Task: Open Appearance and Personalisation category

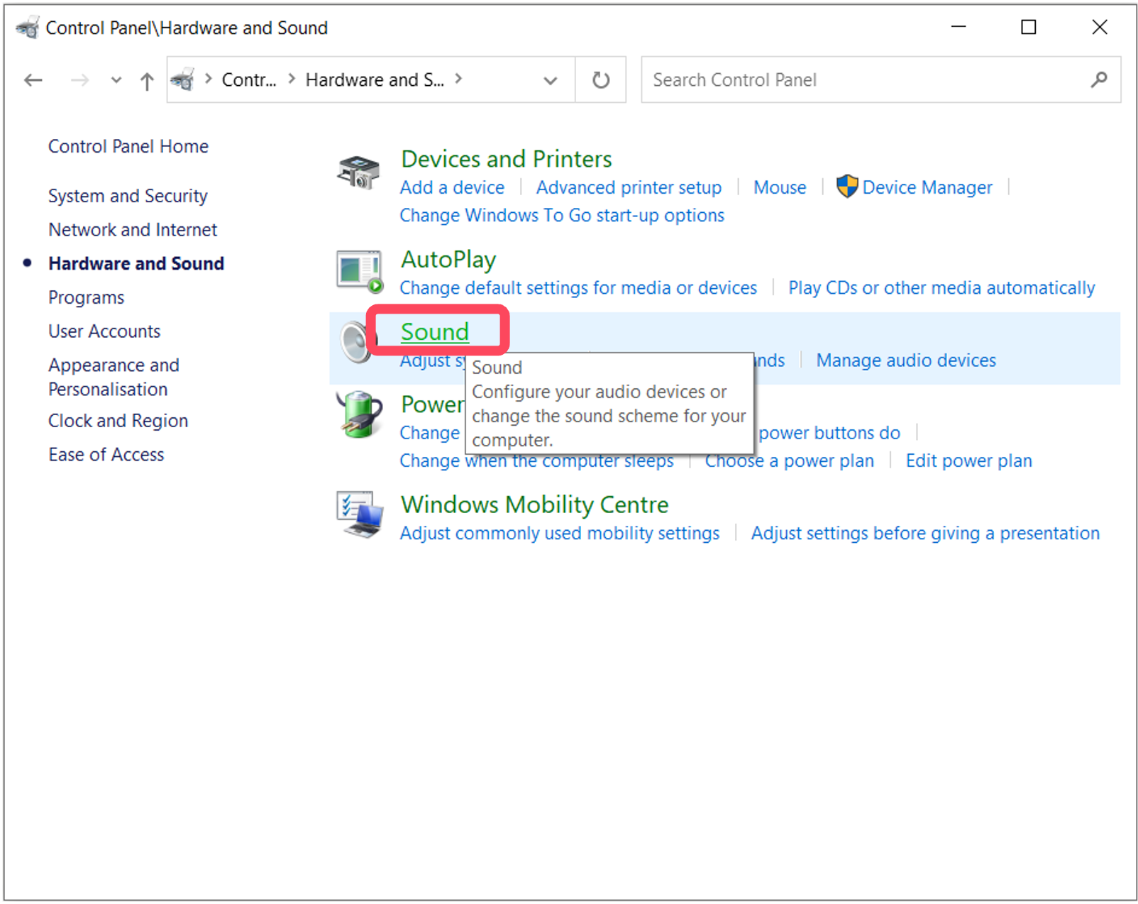Action: pos(114,377)
